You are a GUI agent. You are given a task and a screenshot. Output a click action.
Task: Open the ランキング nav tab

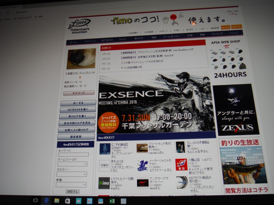[217, 34]
